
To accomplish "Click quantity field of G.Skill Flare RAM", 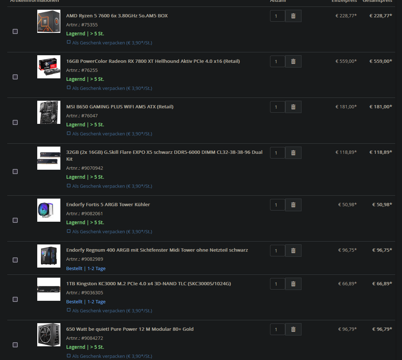I will point(277,153).
